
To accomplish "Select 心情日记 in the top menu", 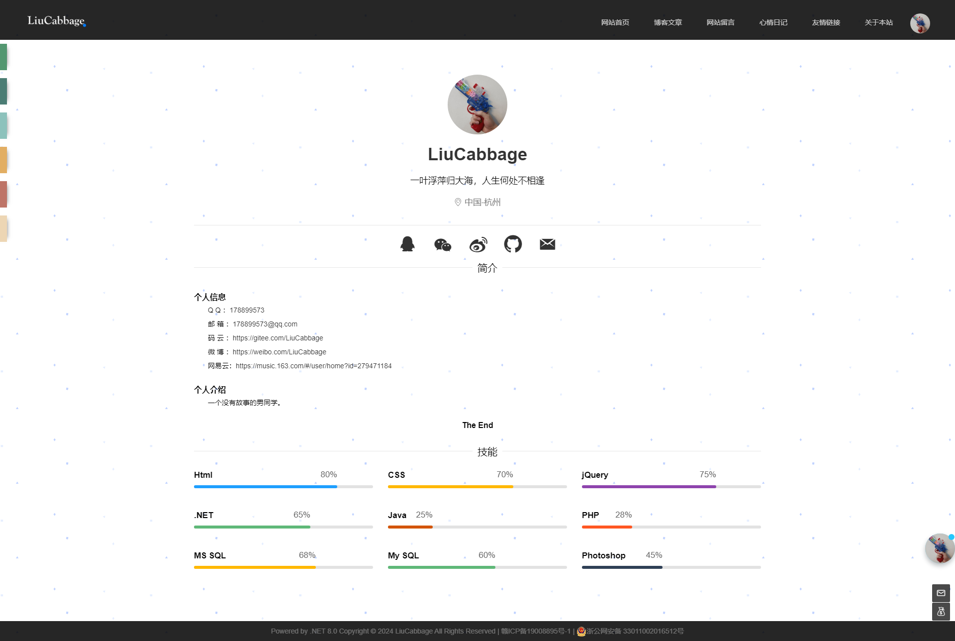I will click(773, 22).
